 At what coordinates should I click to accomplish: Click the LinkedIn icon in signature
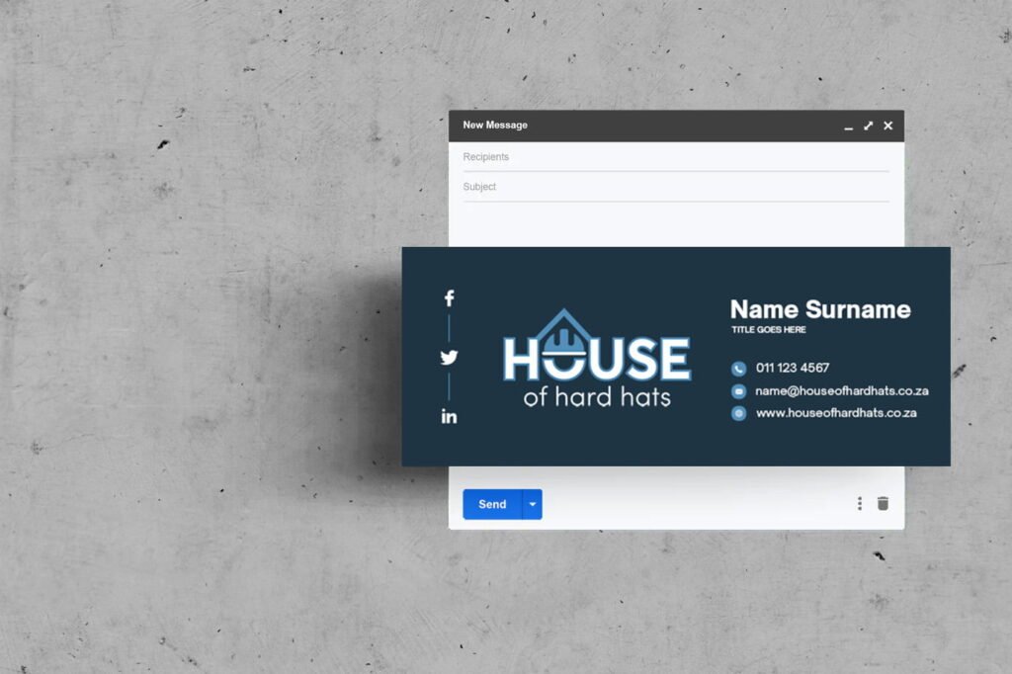click(x=449, y=417)
